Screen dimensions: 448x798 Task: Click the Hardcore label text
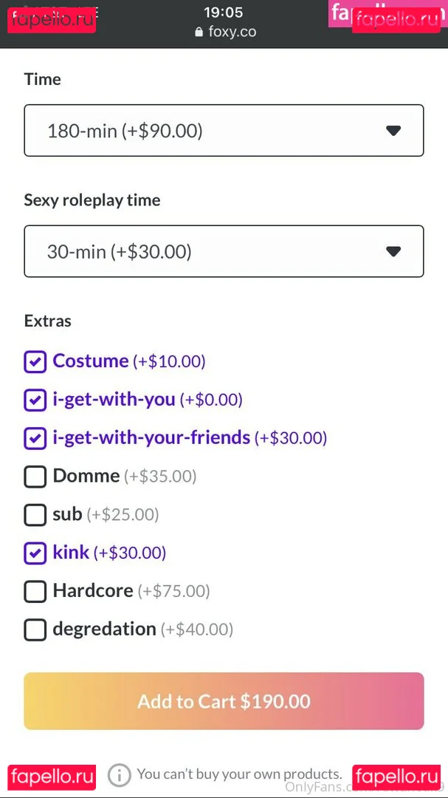(93, 591)
